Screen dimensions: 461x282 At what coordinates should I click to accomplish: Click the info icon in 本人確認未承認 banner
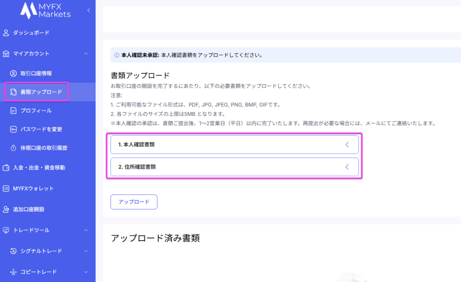117,55
